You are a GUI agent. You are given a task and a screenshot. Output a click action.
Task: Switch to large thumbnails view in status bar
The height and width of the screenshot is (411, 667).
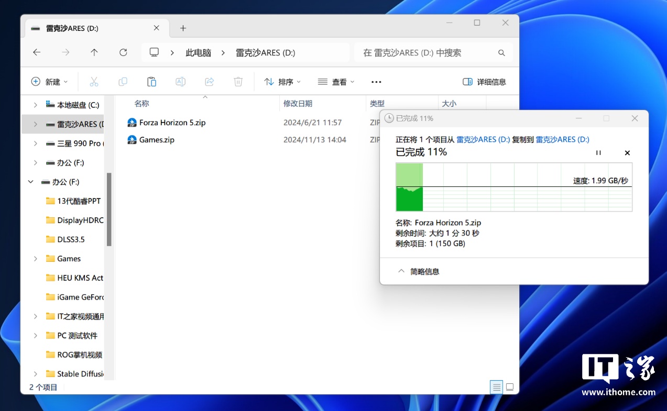[509, 387]
